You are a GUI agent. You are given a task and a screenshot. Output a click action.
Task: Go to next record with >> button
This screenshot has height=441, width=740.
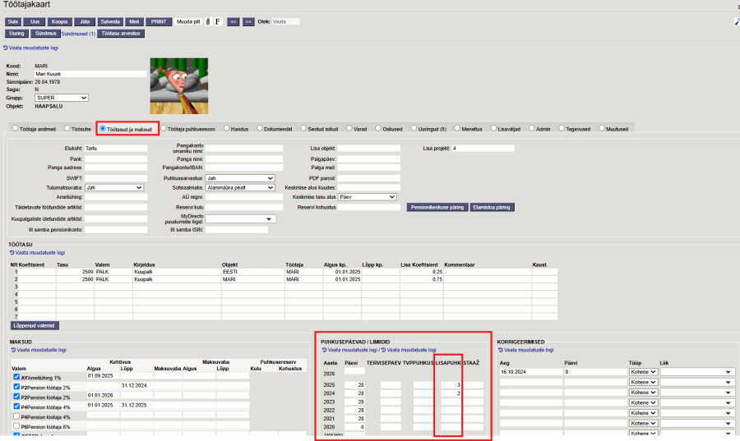(x=247, y=21)
